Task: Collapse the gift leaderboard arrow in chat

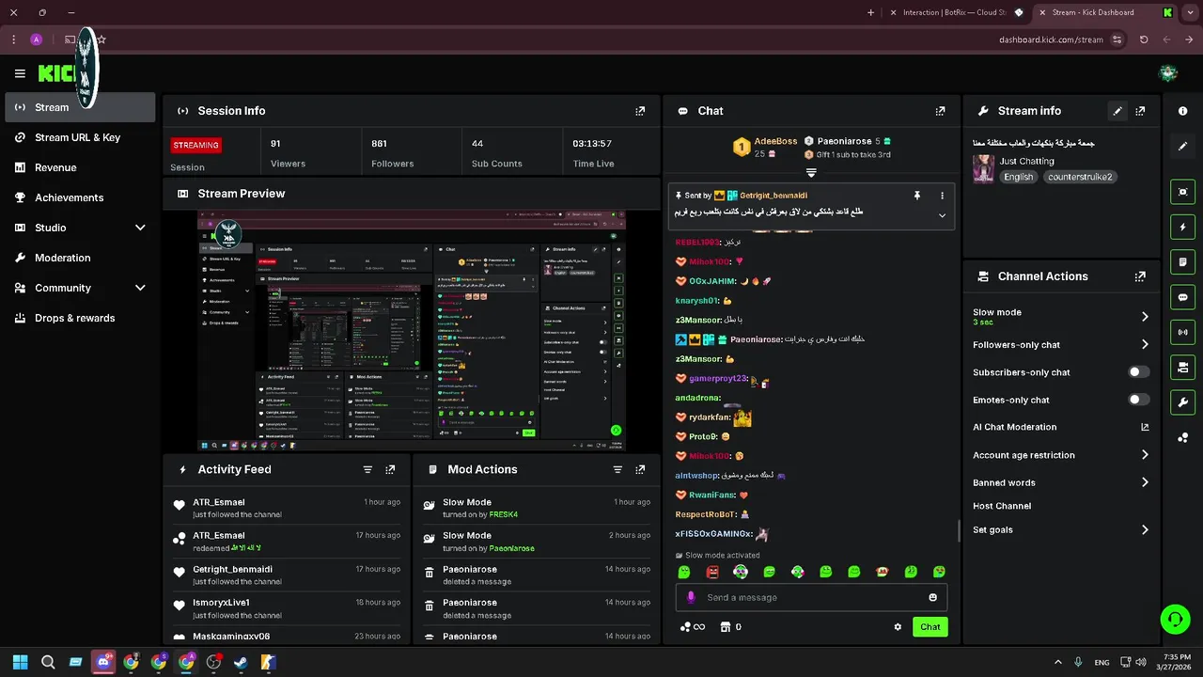Action: tap(811, 173)
